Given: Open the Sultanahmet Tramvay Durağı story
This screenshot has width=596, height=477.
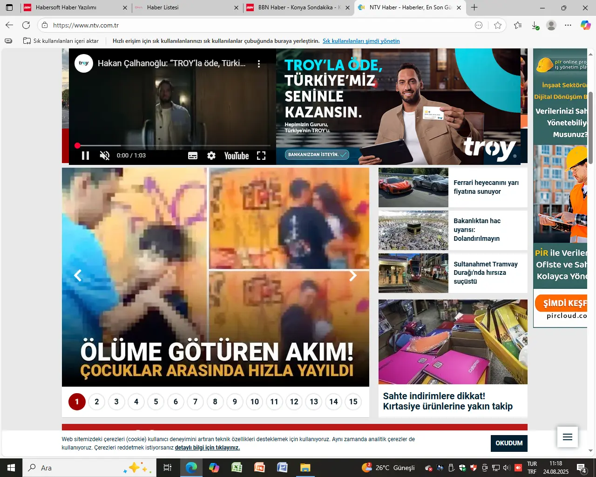Looking at the screenshot, I should pyautogui.click(x=486, y=273).
